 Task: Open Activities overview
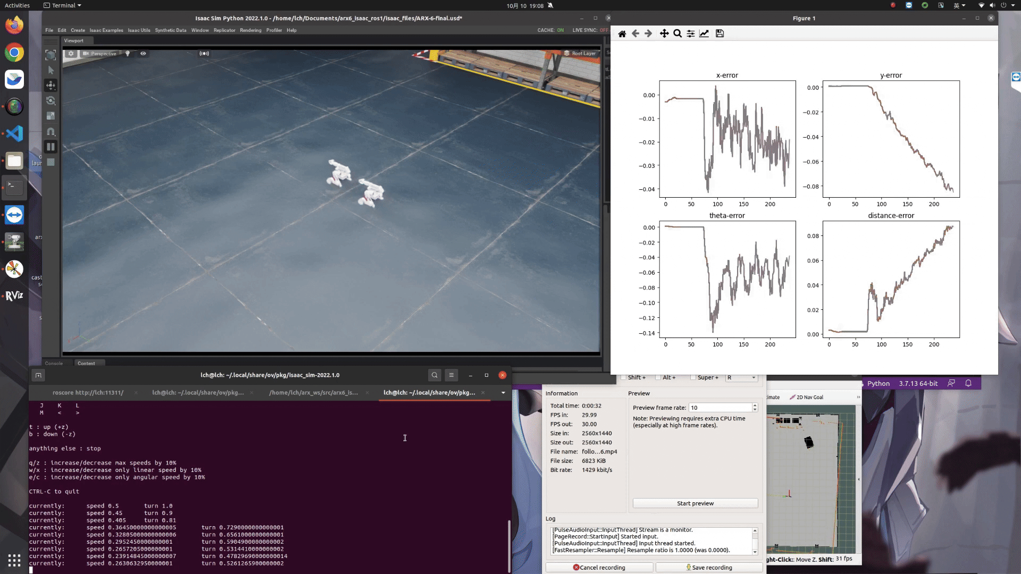17,5
